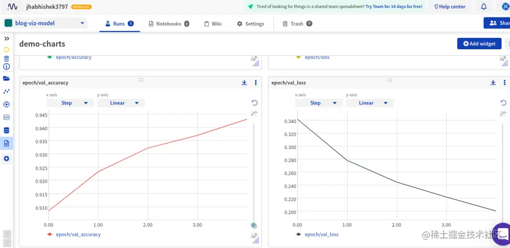Click the username jhabhishek3797
Screen dimensions: 510x248
pos(47,6)
